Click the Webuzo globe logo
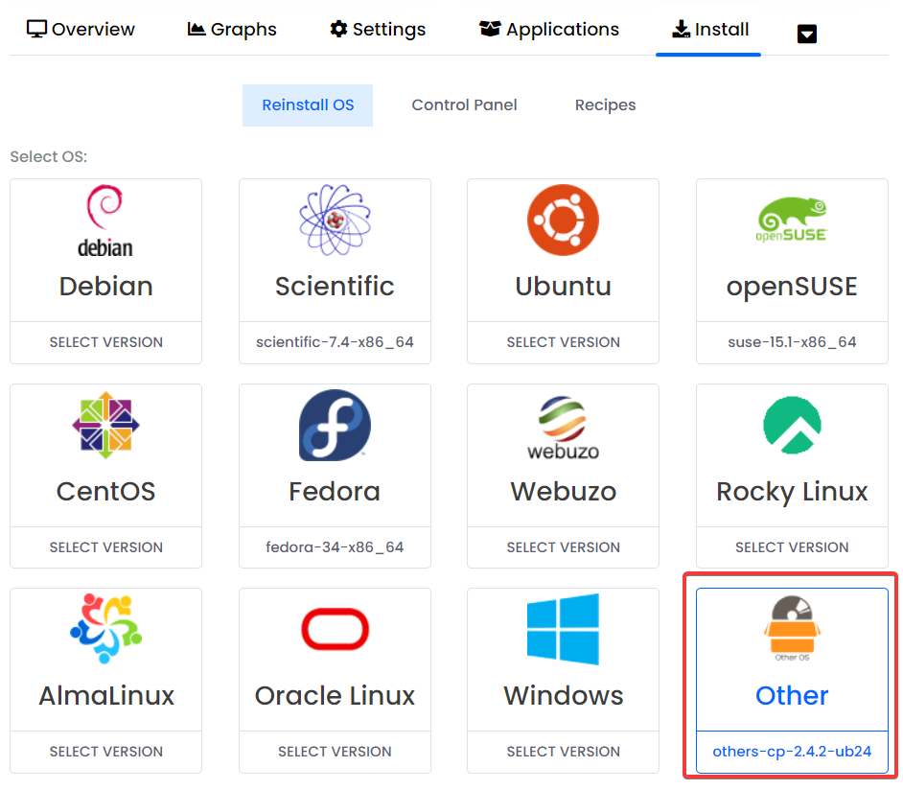Screen dimensions: 903x790 (563, 428)
